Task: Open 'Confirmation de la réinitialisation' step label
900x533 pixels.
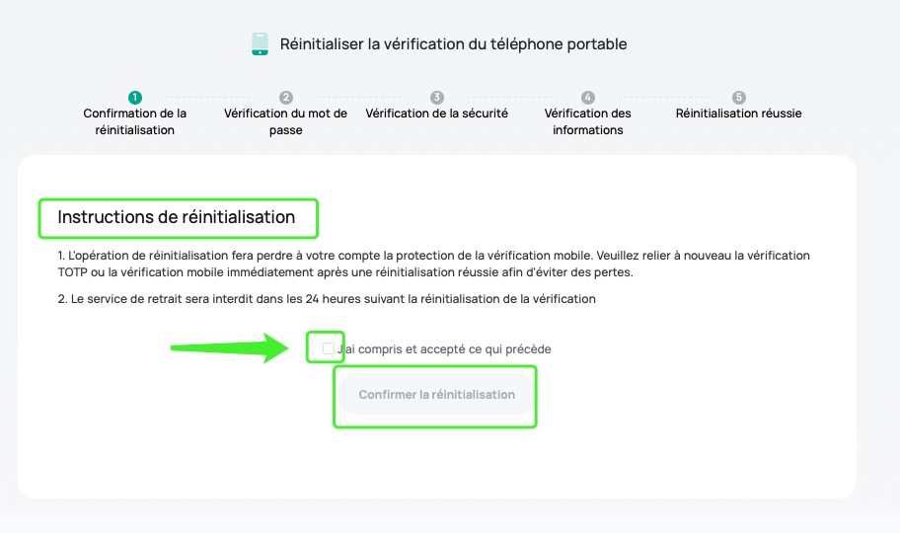Action: click(x=135, y=121)
